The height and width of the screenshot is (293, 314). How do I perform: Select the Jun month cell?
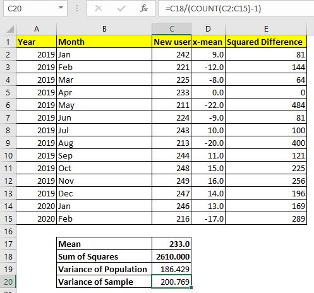pyautogui.click(x=104, y=117)
